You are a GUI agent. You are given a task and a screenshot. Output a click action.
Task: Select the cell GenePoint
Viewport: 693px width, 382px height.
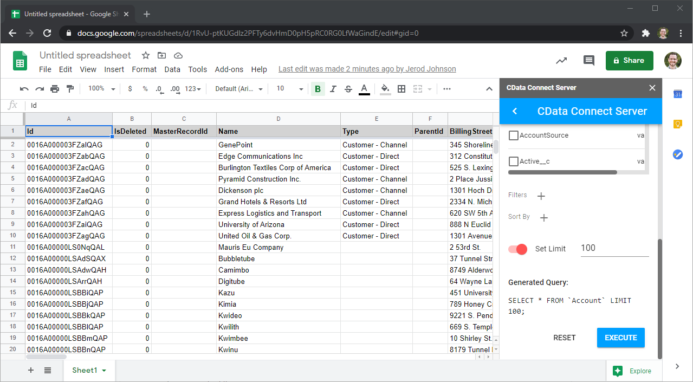click(279, 145)
